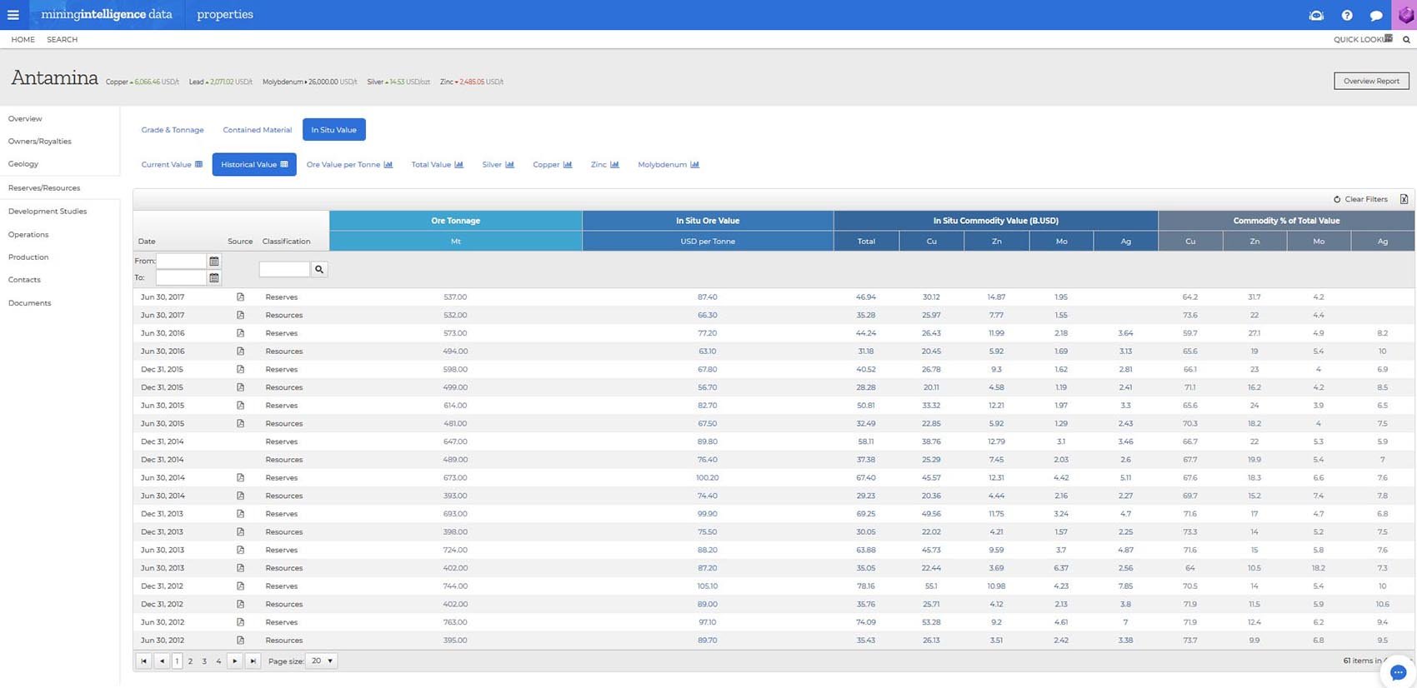Screen dimensions: 1417x688
Task: Show the Silver chart tab
Action: (x=498, y=165)
